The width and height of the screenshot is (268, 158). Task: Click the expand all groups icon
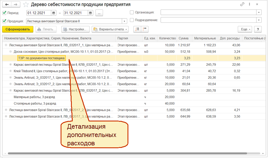point(137,29)
